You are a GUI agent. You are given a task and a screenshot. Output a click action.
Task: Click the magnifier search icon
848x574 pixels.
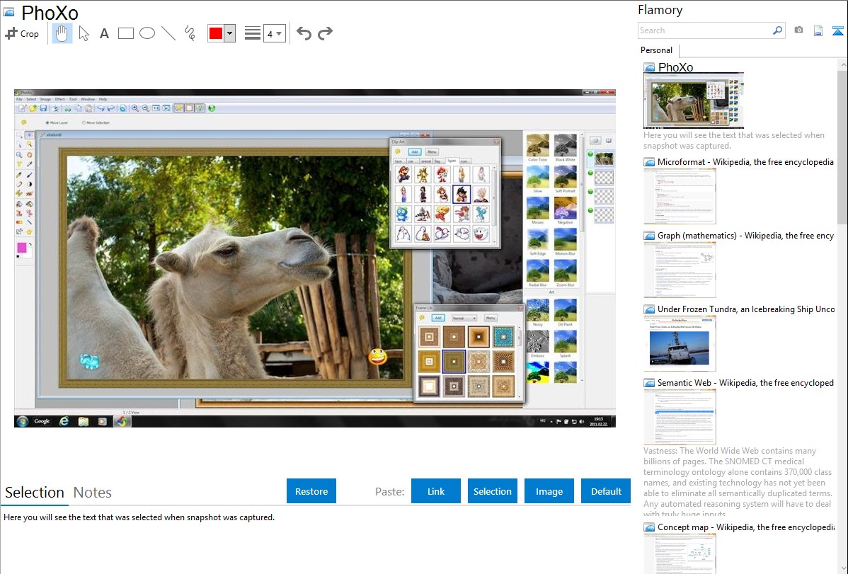point(778,30)
